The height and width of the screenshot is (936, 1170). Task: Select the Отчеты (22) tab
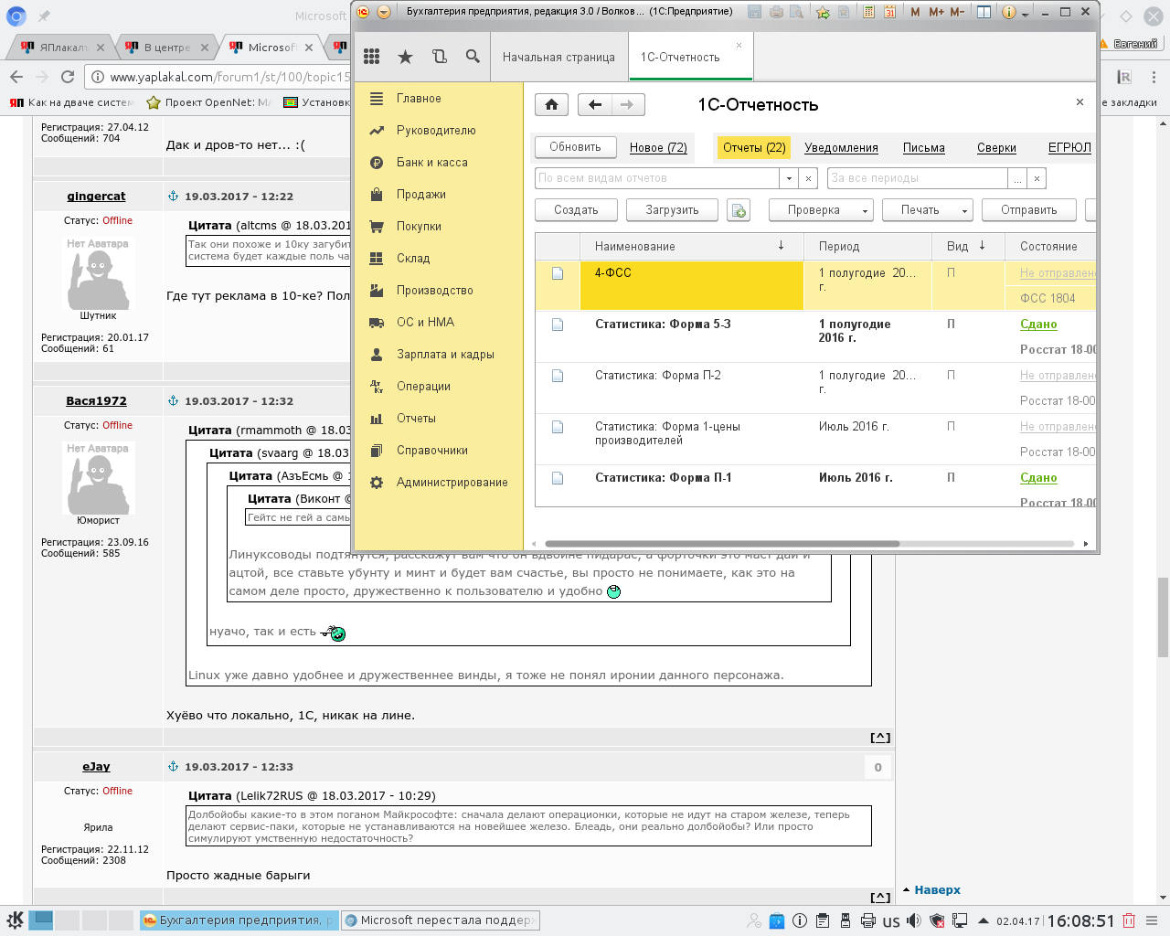tap(754, 147)
